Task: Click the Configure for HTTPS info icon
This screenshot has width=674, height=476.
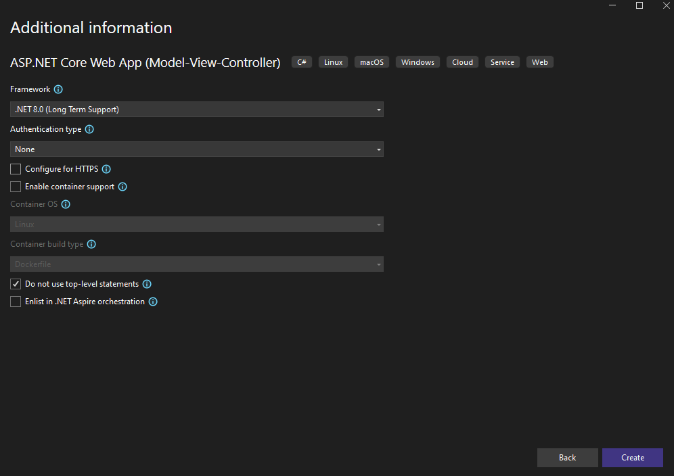Action: point(106,169)
